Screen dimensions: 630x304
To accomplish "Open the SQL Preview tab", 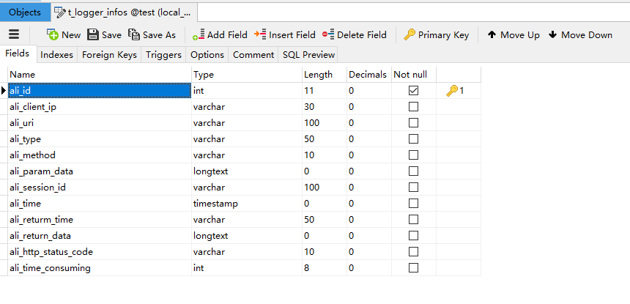I will [308, 55].
